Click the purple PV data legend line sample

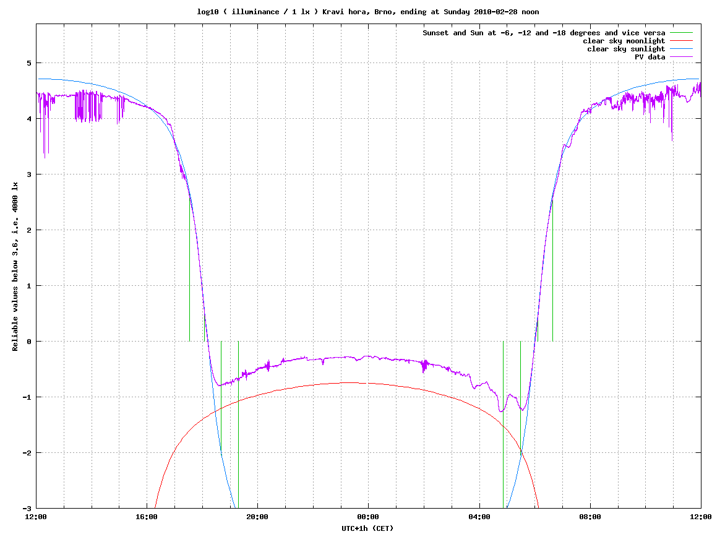tap(681, 57)
